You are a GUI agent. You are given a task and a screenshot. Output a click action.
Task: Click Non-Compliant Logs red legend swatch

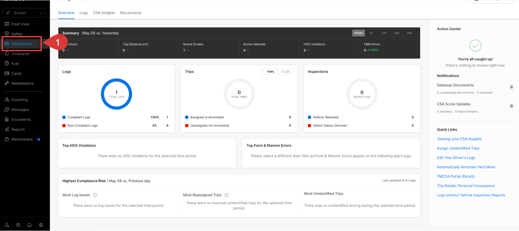click(64, 126)
